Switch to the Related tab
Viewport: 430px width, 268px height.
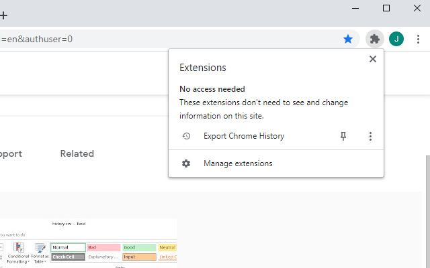(x=77, y=153)
